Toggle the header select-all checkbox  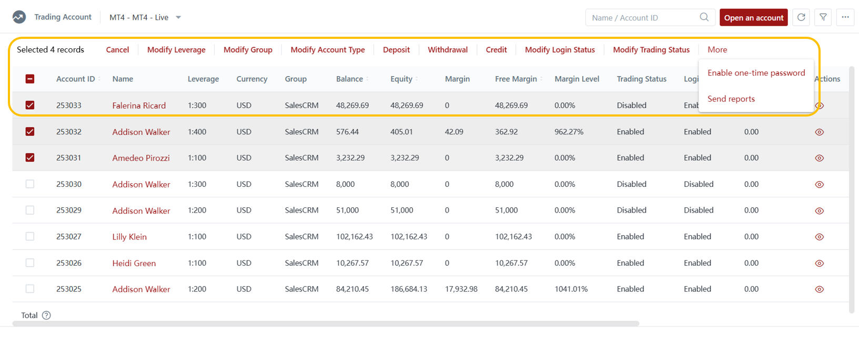pyautogui.click(x=30, y=79)
